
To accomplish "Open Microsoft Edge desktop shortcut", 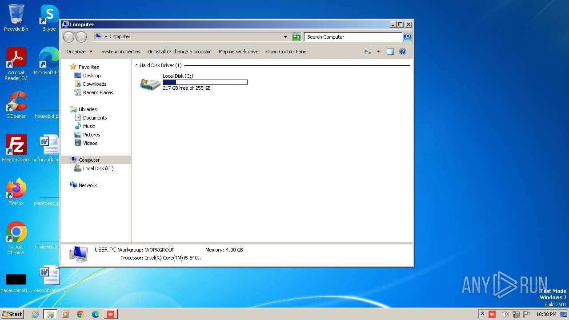I will click(x=49, y=61).
